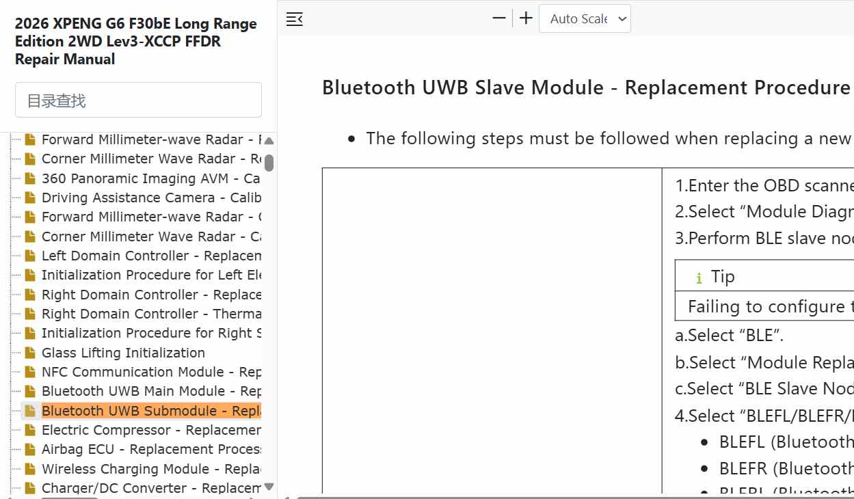Open Driving Assistance Camera - Calib entry
Screen dimensions: 854x499
click(151, 198)
